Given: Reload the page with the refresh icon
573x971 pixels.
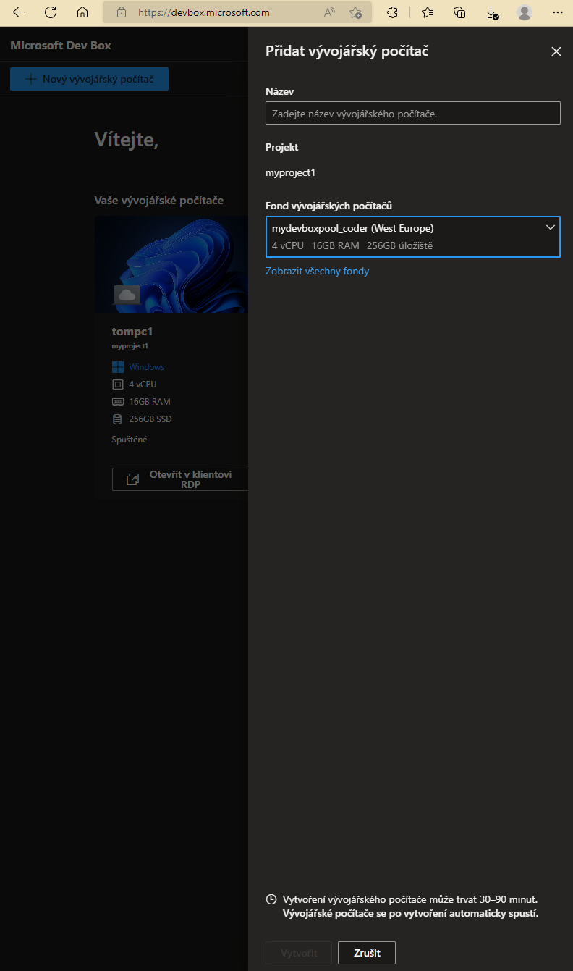Looking at the screenshot, I should 51,12.
